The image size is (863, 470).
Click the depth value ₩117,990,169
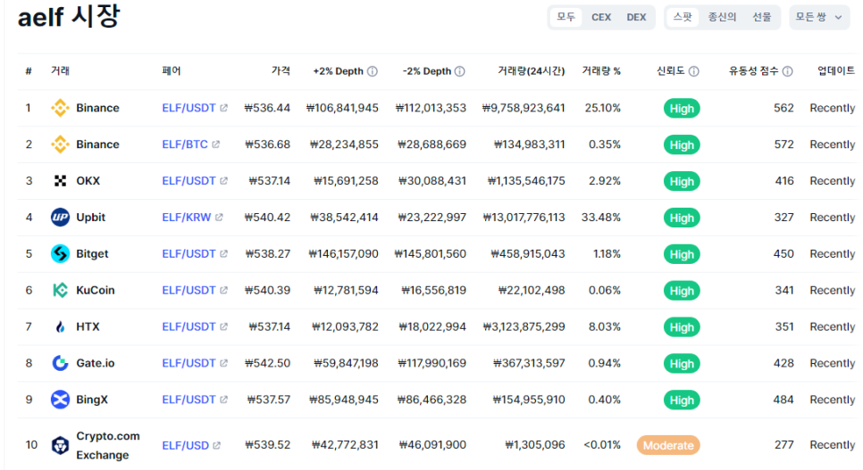tap(432, 363)
